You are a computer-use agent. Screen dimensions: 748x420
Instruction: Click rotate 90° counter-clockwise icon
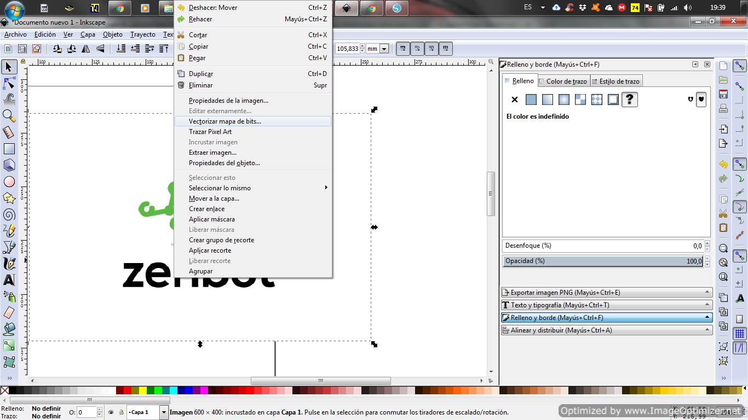tap(57, 49)
